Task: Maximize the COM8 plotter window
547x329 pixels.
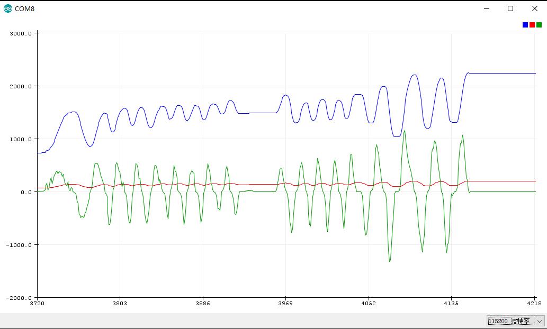Action: [510, 8]
